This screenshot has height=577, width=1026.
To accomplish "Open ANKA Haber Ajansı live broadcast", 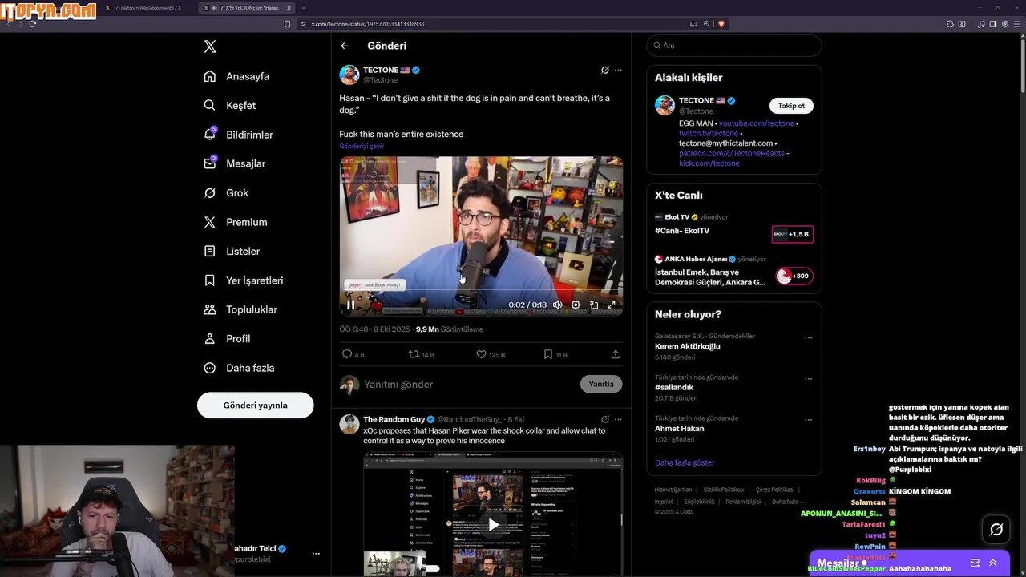I will [x=734, y=272].
